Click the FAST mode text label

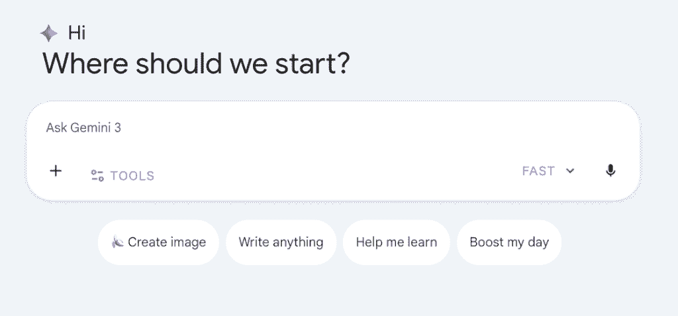pos(538,171)
